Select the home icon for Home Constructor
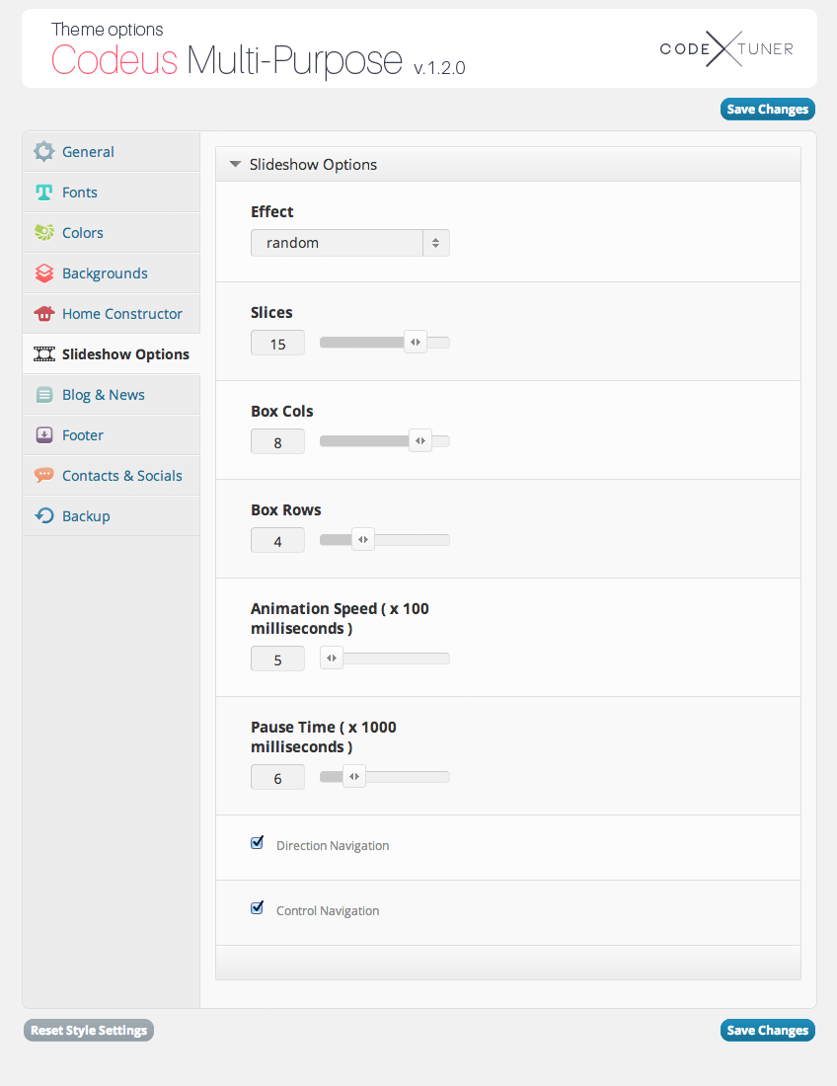 [43, 313]
